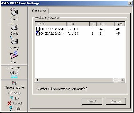Image resolution: width=134 pixels, height=113 pixels.
Task: Click channel 6 in 00:0E:A6:22:A2:14 row
Action: click(x=92, y=34)
